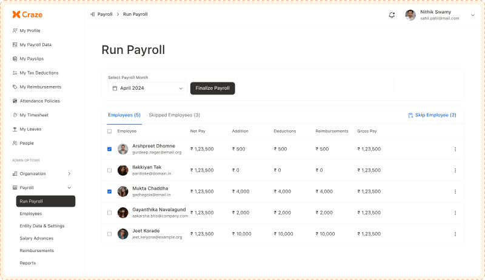The height and width of the screenshot is (280, 485).
Task: Open Entity Data & Settings
Action: click(x=42, y=226)
